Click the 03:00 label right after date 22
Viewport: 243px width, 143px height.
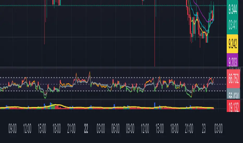101,128
